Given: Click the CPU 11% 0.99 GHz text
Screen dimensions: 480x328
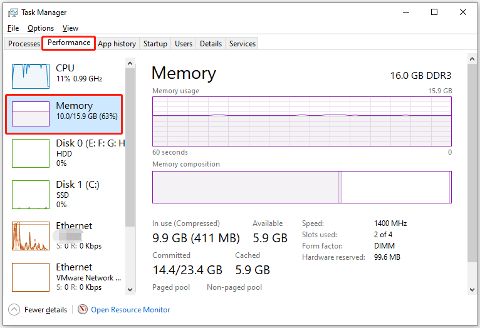Looking at the screenshot, I should point(80,79).
